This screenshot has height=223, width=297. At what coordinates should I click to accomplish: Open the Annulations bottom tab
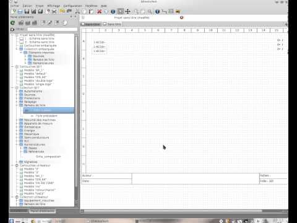19,211
